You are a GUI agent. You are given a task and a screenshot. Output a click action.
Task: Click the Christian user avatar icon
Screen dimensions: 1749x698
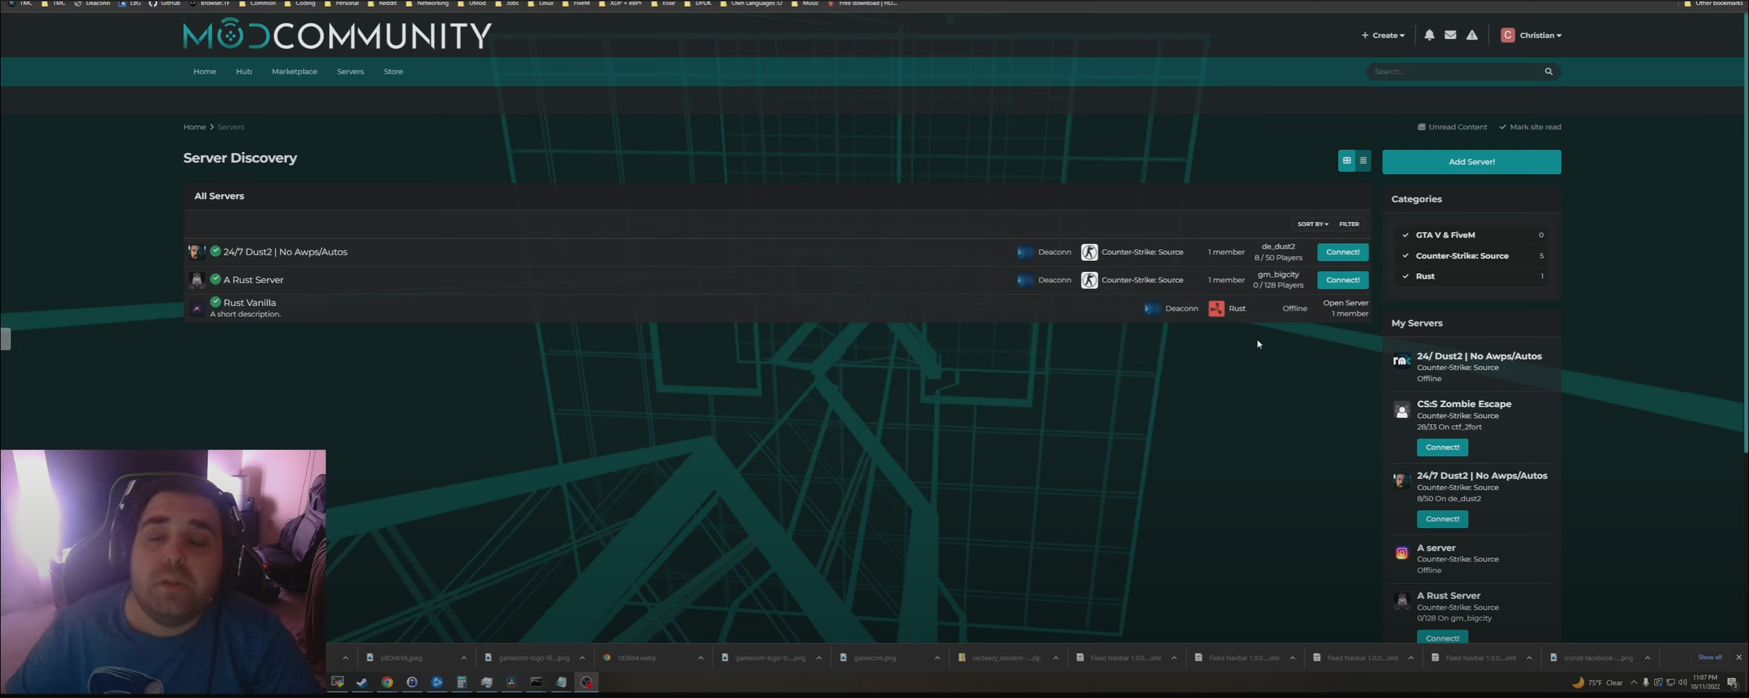pos(1507,35)
